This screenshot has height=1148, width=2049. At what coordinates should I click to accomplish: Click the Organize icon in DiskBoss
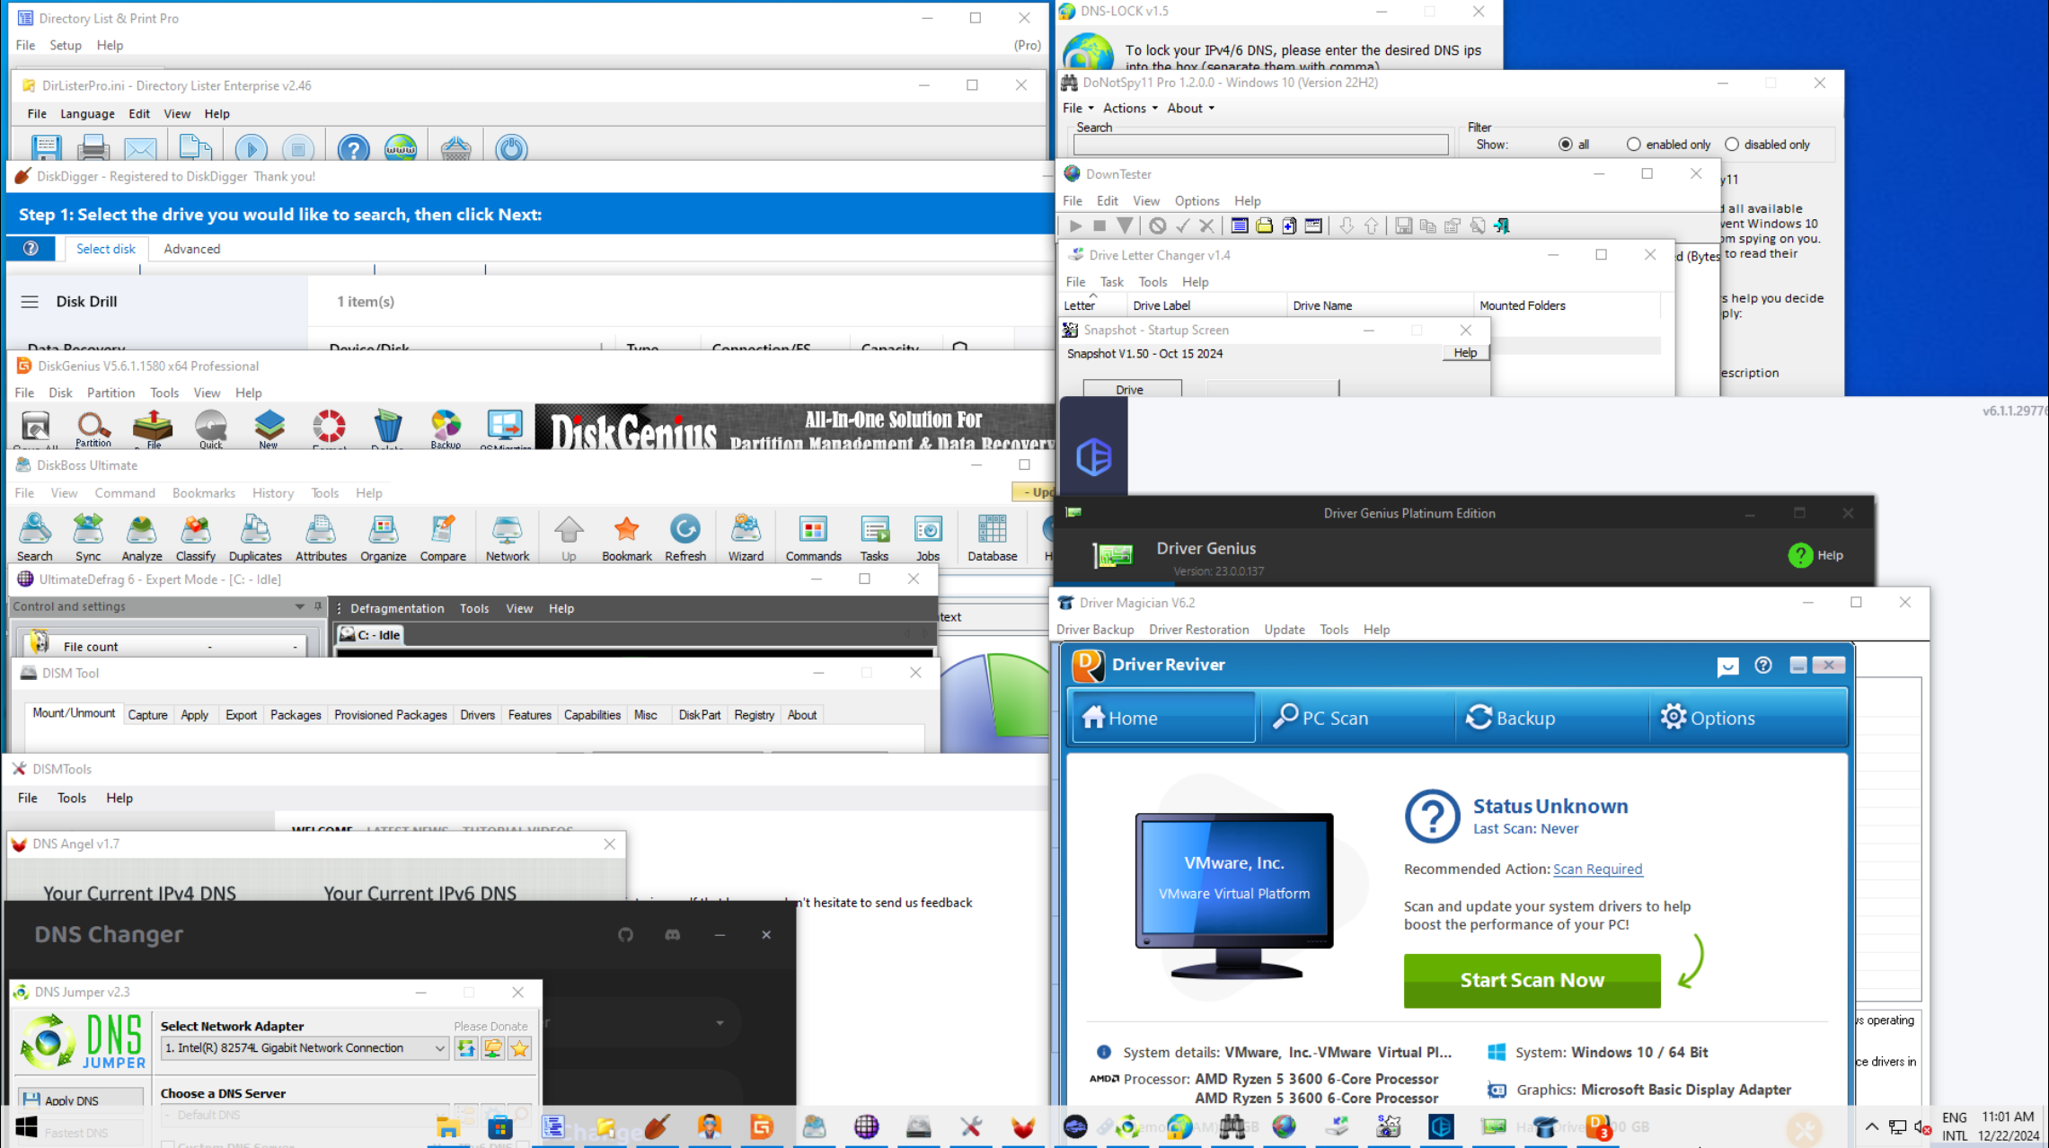click(x=384, y=537)
